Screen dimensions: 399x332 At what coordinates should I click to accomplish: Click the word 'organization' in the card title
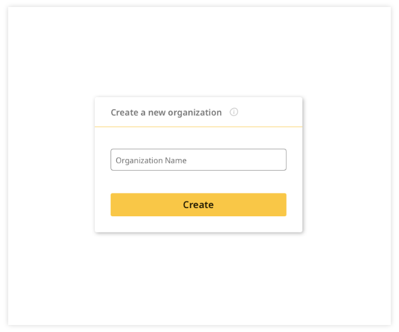tap(195, 113)
